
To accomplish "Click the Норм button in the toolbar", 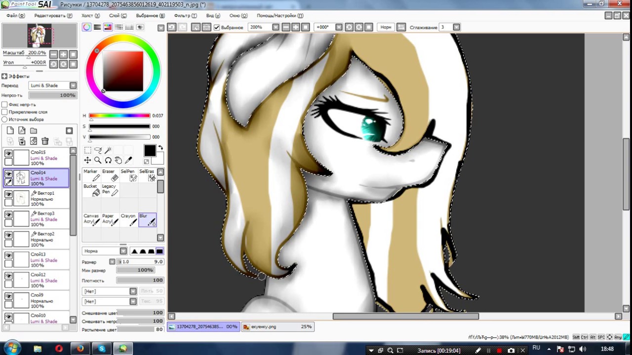I will pyautogui.click(x=386, y=27).
